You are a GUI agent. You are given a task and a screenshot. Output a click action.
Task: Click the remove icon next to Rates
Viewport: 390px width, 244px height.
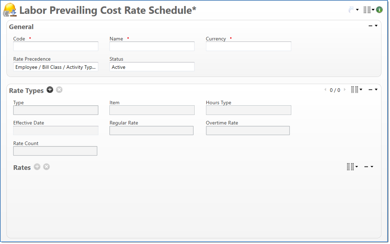point(47,167)
